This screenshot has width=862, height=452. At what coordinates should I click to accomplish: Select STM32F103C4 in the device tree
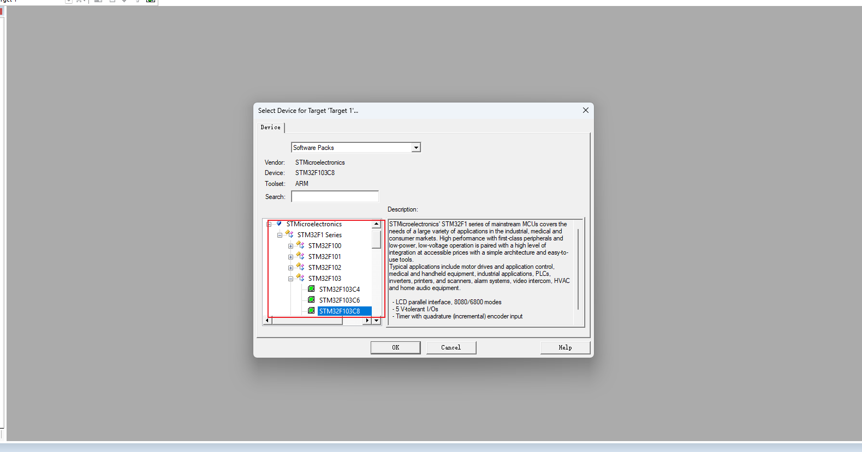click(340, 289)
